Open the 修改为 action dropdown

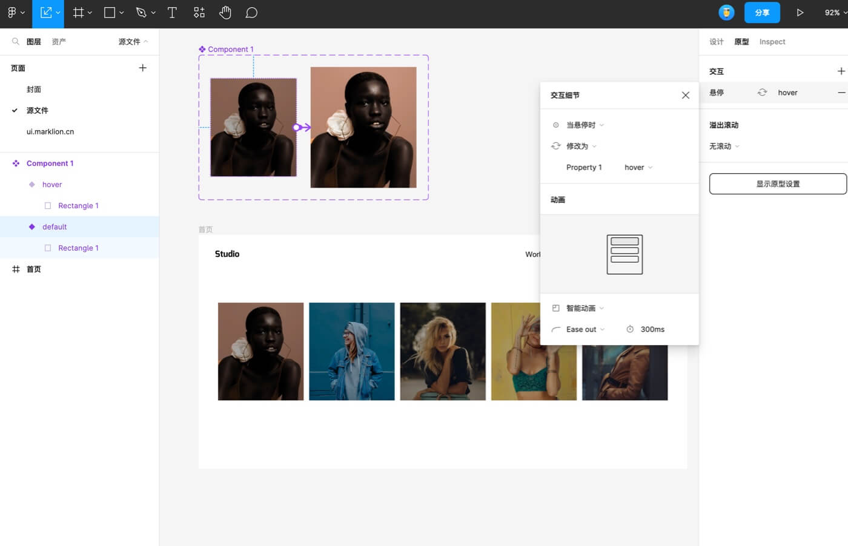[x=581, y=146]
